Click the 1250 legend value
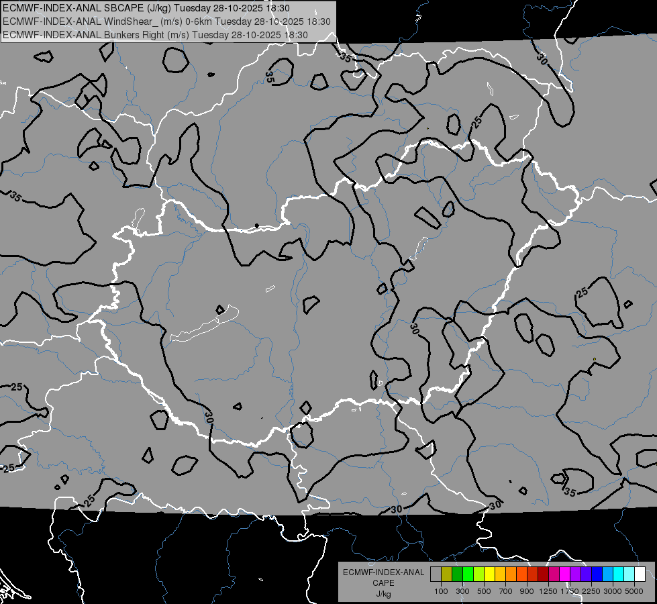 tap(548, 591)
